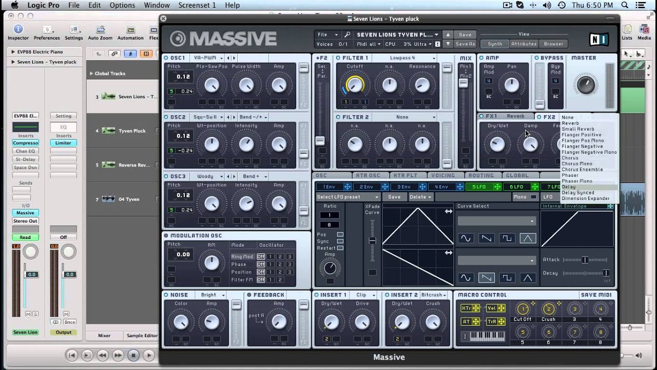Image resolution: width=657 pixels, height=370 pixels.
Task: Open the Insert 2 Bitcrush effect dropdown
Action: (433, 295)
